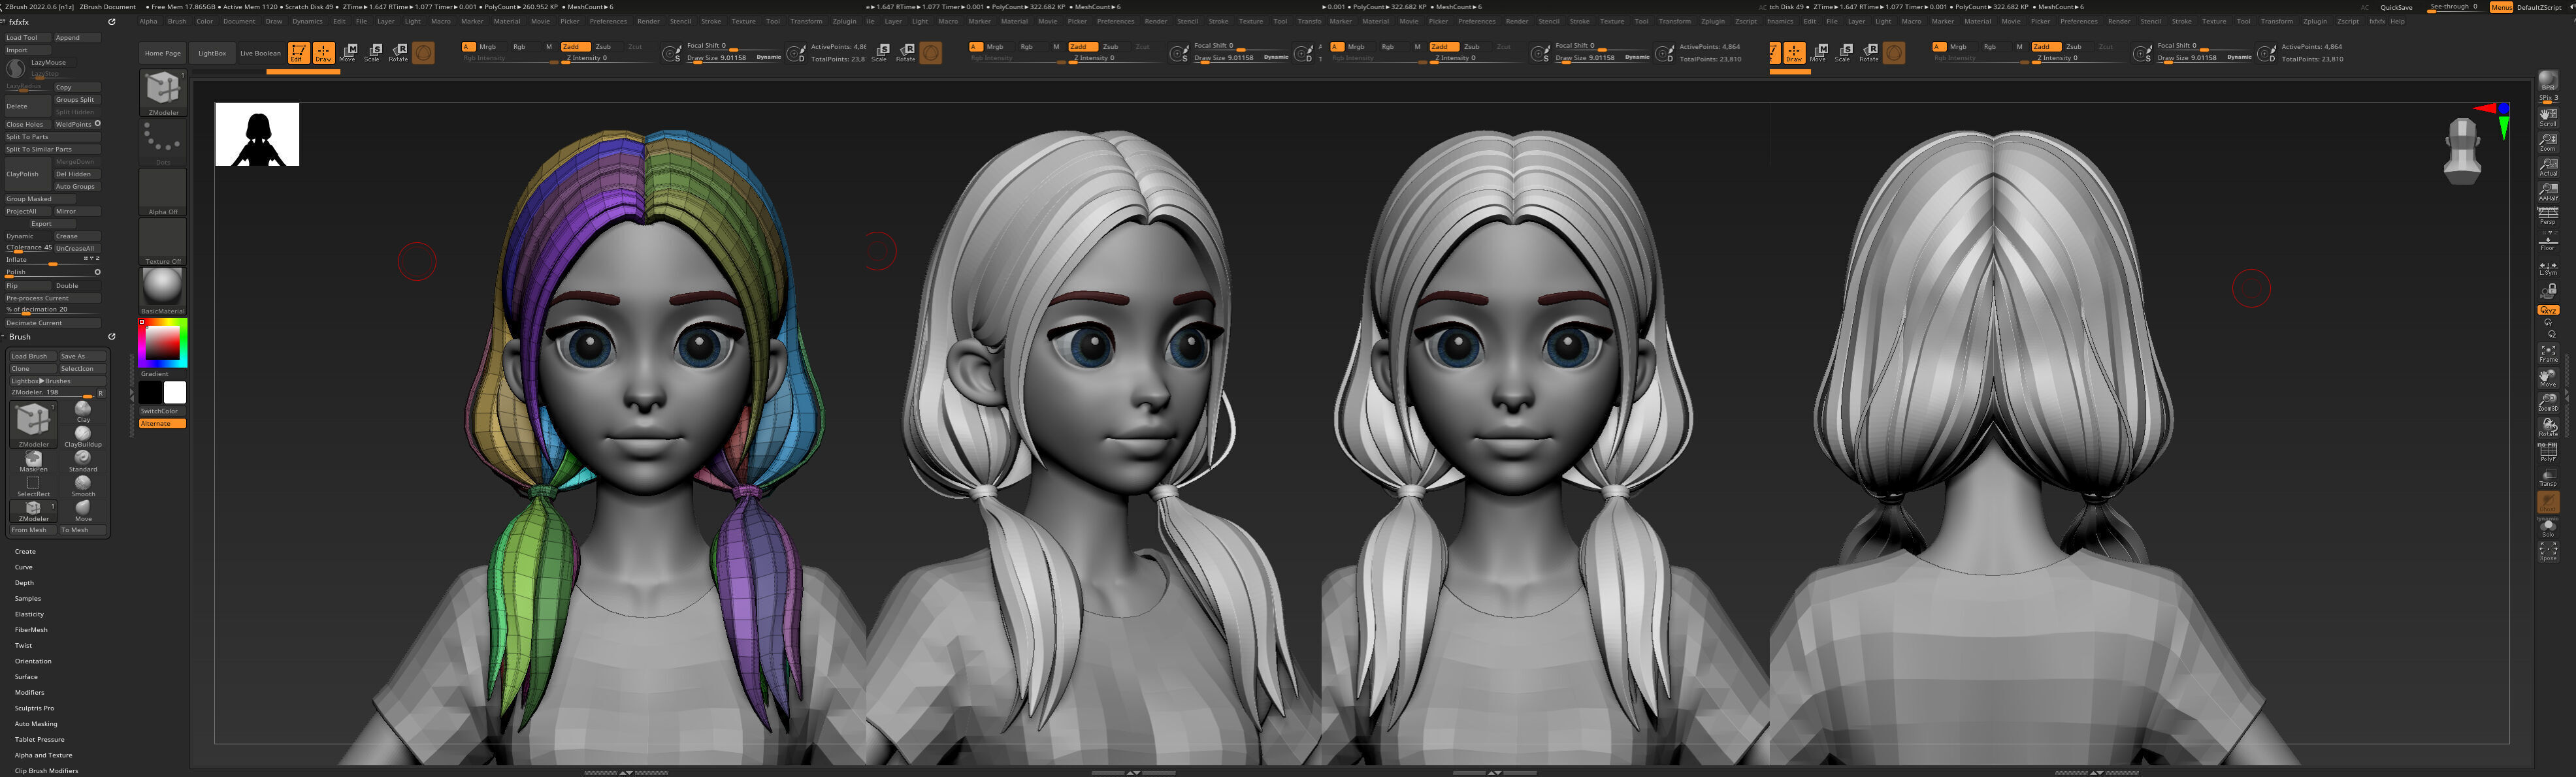The width and height of the screenshot is (2576, 777).
Task: Click the Actual size icon
Action: click(x=2548, y=166)
